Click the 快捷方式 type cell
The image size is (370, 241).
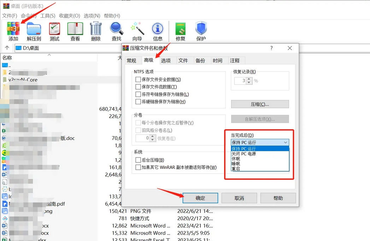(x=140, y=218)
